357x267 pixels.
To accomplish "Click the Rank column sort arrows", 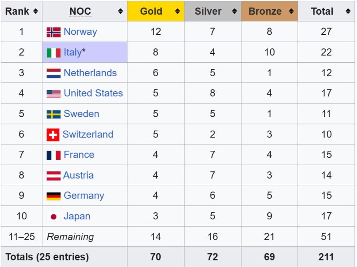I will pyautogui.click(x=35, y=11).
